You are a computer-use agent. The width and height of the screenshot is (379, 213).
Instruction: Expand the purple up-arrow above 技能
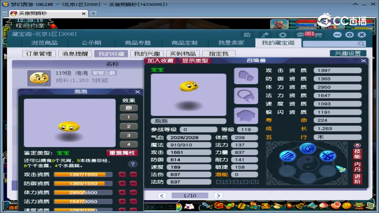click(x=357, y=145)
